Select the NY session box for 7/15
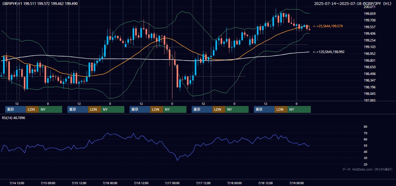The image size is (396, 186). coord(113,109)
